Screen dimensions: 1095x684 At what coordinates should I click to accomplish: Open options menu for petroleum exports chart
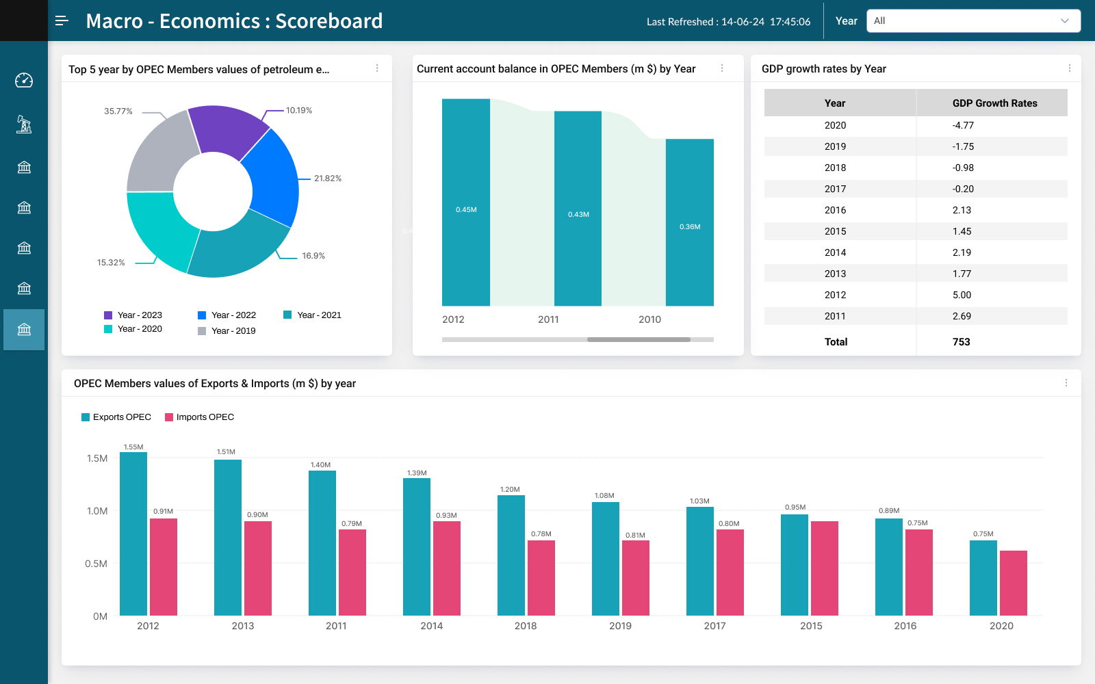377,68
